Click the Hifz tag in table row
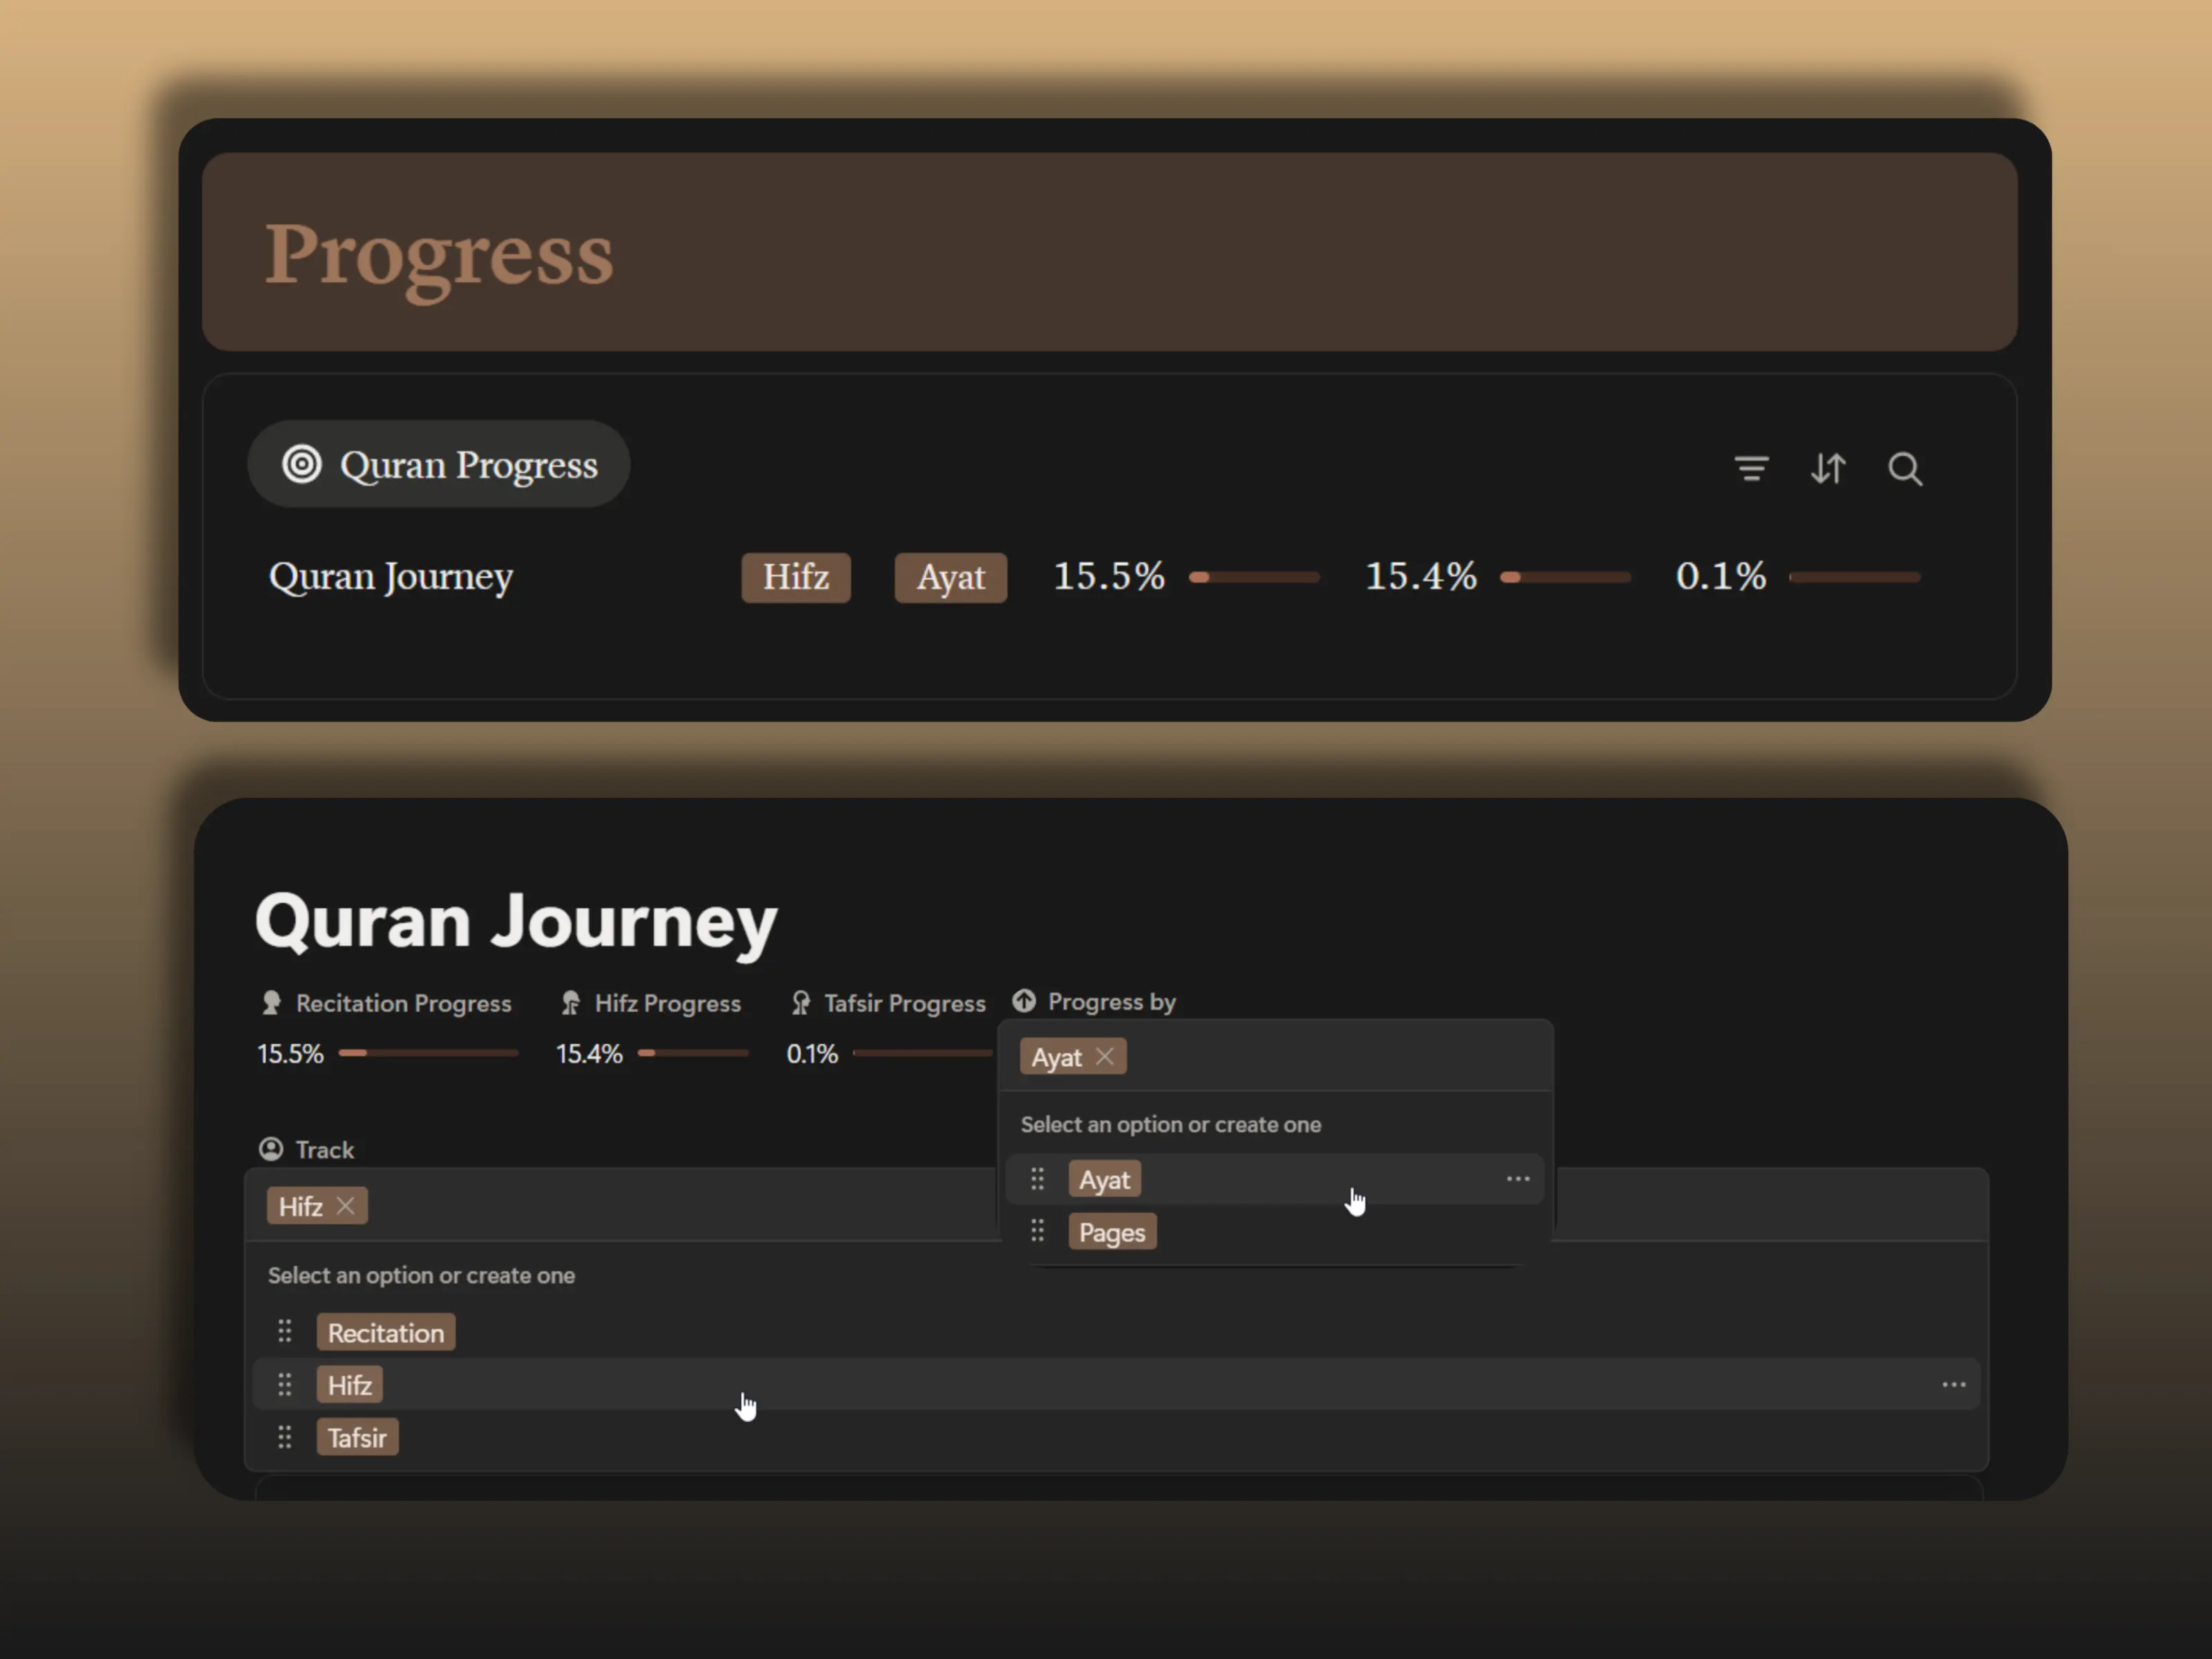 pos(796,577)
